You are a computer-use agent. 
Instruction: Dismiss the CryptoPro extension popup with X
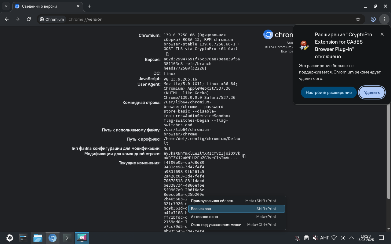(382, 34)
